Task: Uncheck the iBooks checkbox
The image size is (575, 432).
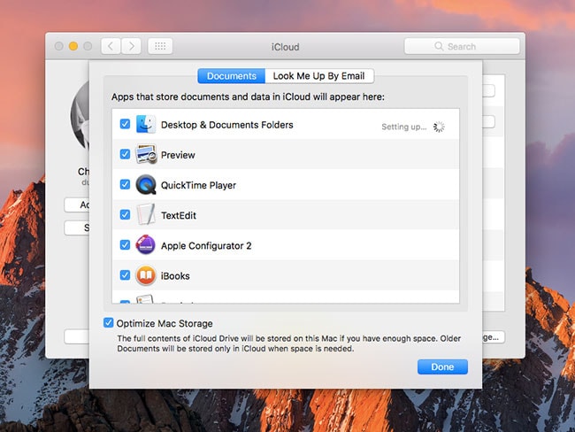Action: [125, 275]
